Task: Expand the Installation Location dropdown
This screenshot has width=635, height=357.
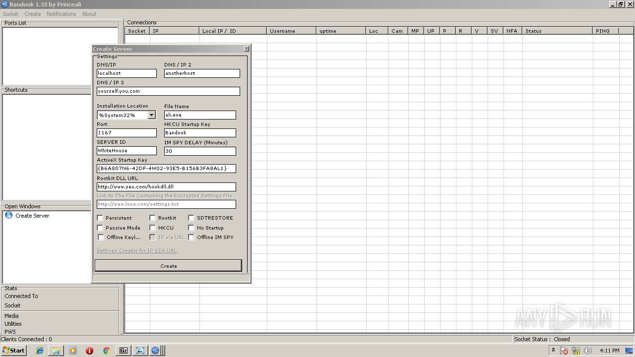Action: (x=152, y=115)
